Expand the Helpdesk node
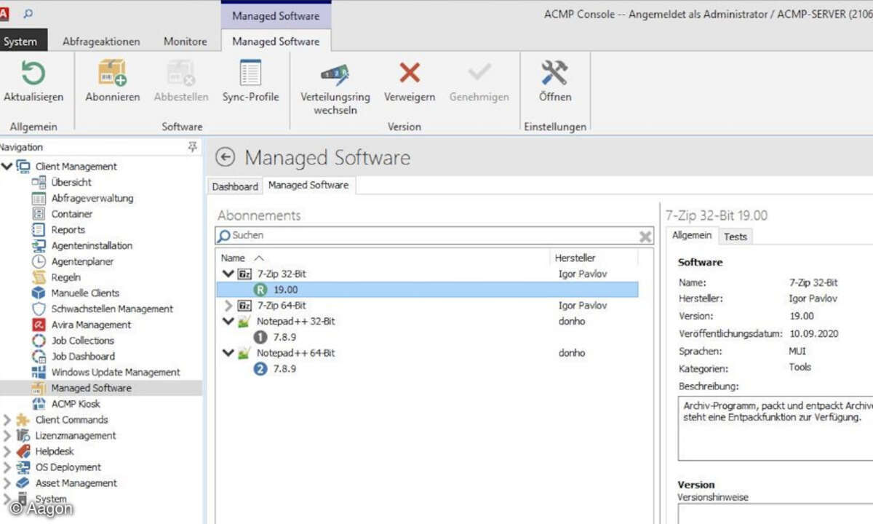This screenshot has height=524, width=873. pyautogui.click(x=7, y=451)
